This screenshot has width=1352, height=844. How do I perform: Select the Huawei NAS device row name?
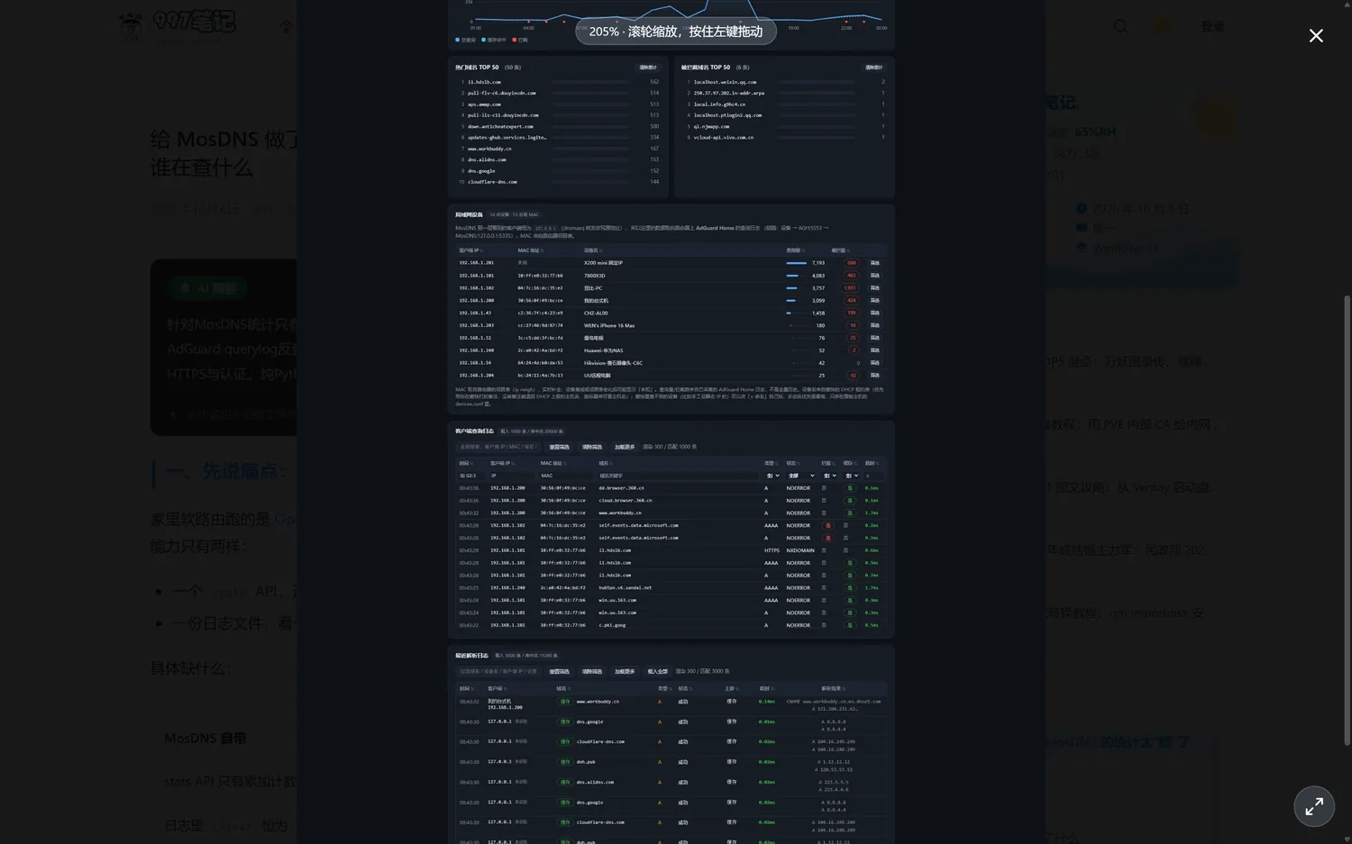(x=603, y=350)
